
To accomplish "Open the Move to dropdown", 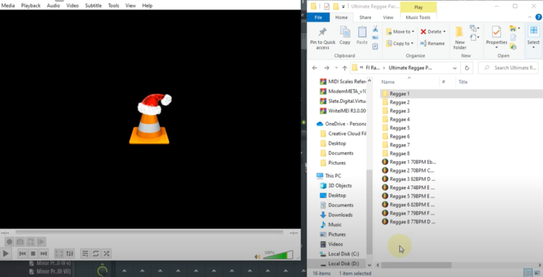I will pyautogui.click(x=400, y=31).
